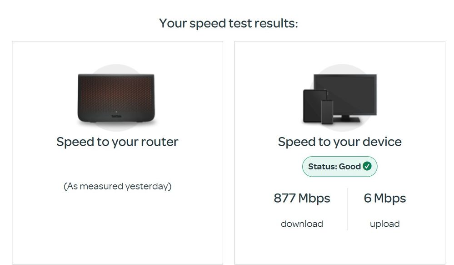Click the Your speed test results heading
The image size is (454, 265).
coord(228,23)
